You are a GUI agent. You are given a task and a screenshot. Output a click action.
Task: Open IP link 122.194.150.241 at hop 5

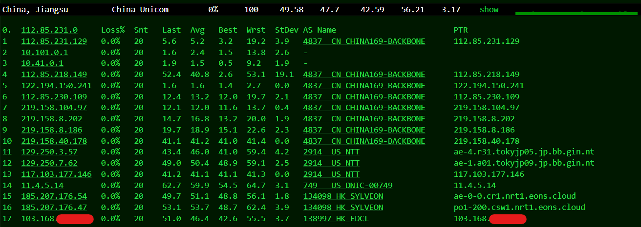point(57,85)
